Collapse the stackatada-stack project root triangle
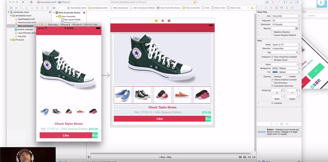This screenshot has height=162, width=328. pyautogui.click(x=9, y=12)
